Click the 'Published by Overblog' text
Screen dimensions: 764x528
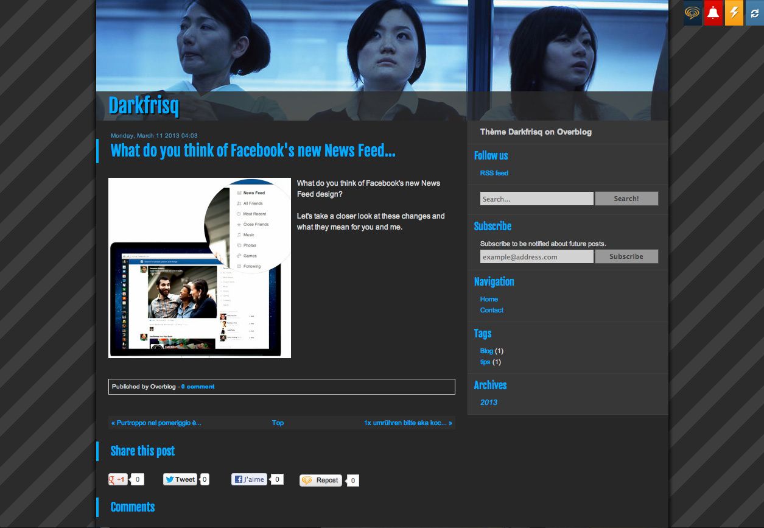(x=144, y=387)
